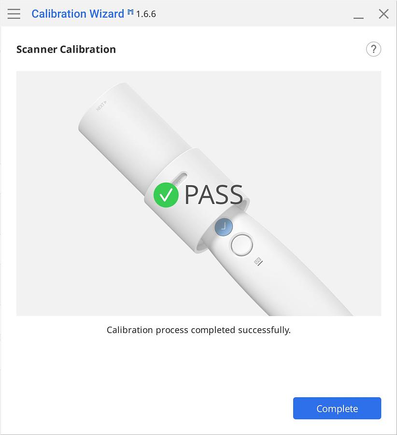Click the version number 1.6.6
The image size is (397, 435).
point(146,14)
